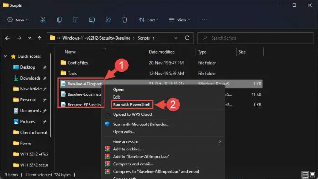The height and width of the screenshot is (179, 318).
Task: Sort by Size column header
Action: (242, 52)
